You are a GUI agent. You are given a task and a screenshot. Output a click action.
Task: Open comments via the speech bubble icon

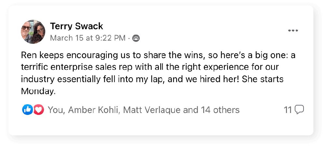click(300, 110)
